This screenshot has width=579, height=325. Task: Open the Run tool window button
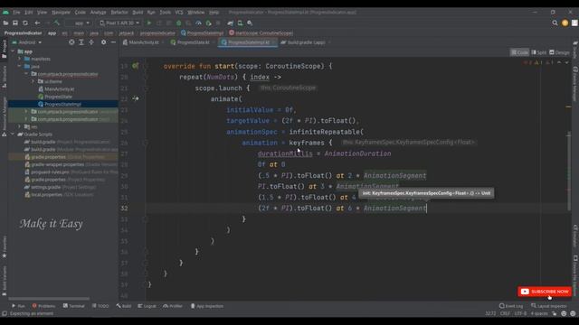(x=18, y=306)
